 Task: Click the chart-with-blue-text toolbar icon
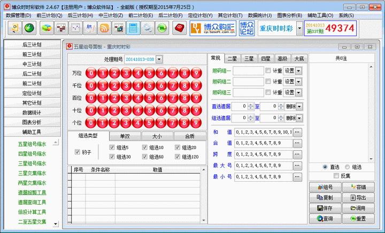pos(90,28)
